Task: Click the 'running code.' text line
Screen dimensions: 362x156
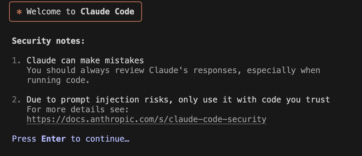Action: 58,80
